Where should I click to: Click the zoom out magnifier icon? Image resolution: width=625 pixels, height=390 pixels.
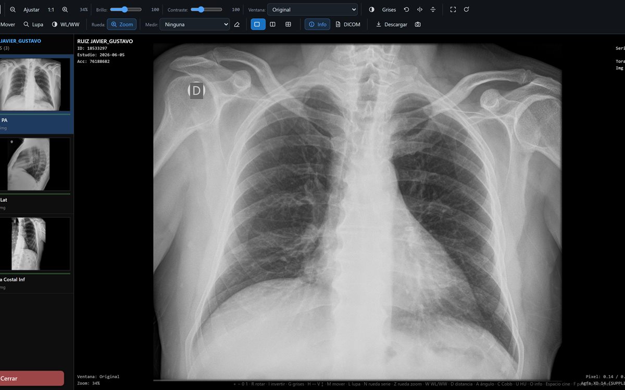pos(13,9)
